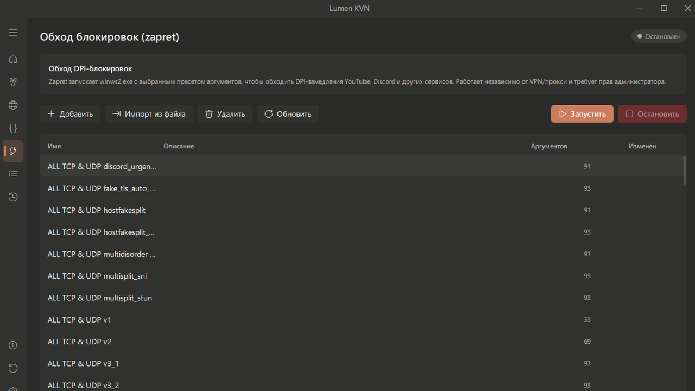Click Импорт из файла button

pos(149,114)
